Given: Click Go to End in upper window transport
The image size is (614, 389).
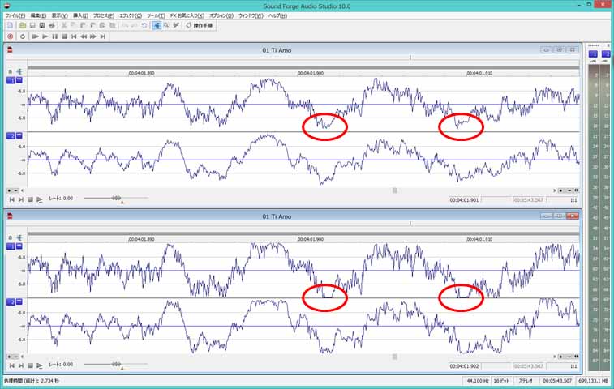Looking at the screenshot, I should point(21,199).
